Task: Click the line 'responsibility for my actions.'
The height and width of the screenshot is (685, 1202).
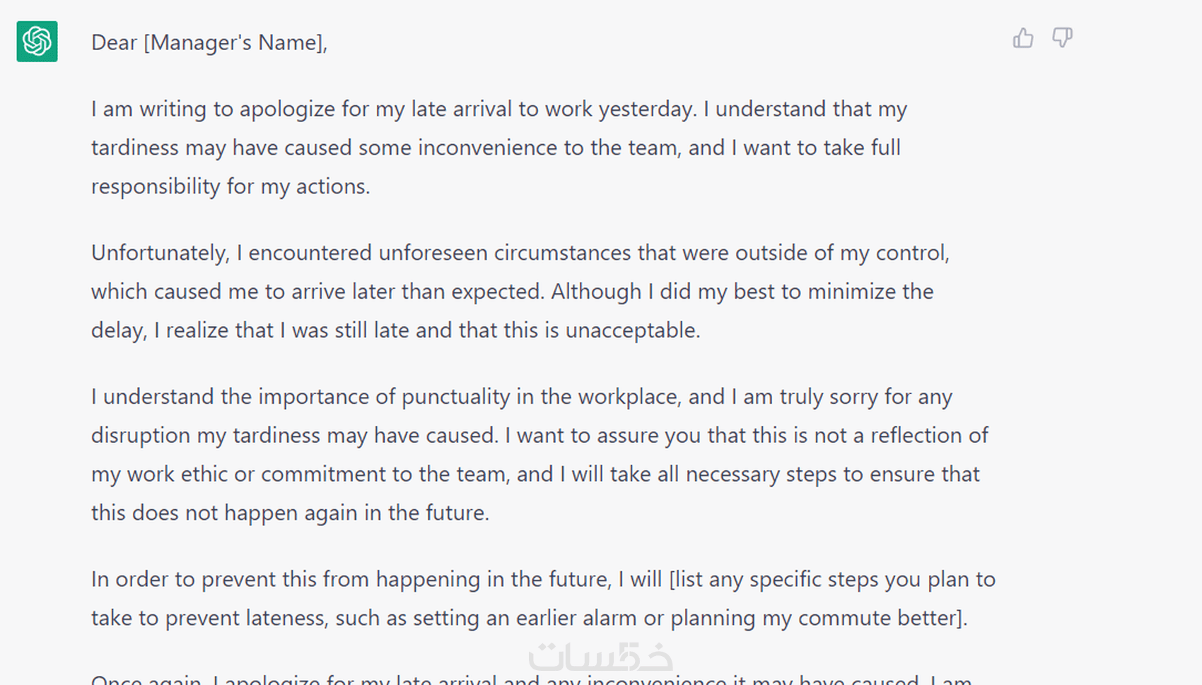Action: click(231, 186)
